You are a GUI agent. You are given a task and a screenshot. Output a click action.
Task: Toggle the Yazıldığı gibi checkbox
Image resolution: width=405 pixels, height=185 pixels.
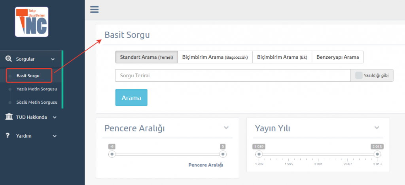(359, 75)
